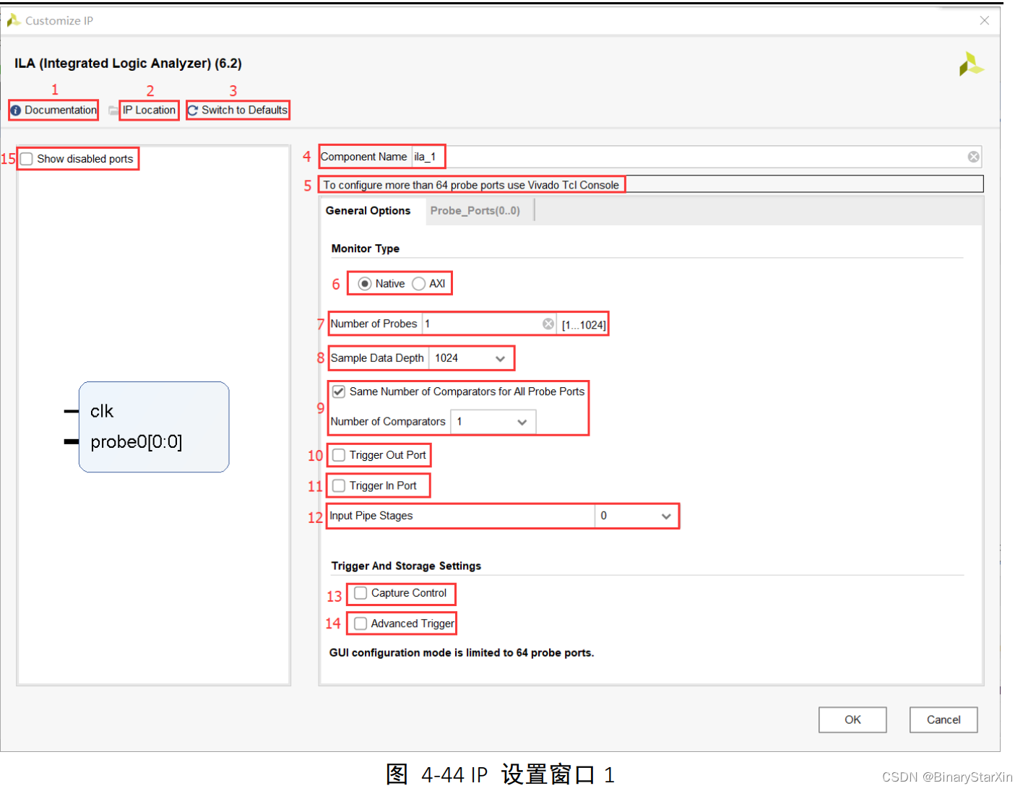
Task: Enable the Capture Control checkbox
Action: pos(361,593)
